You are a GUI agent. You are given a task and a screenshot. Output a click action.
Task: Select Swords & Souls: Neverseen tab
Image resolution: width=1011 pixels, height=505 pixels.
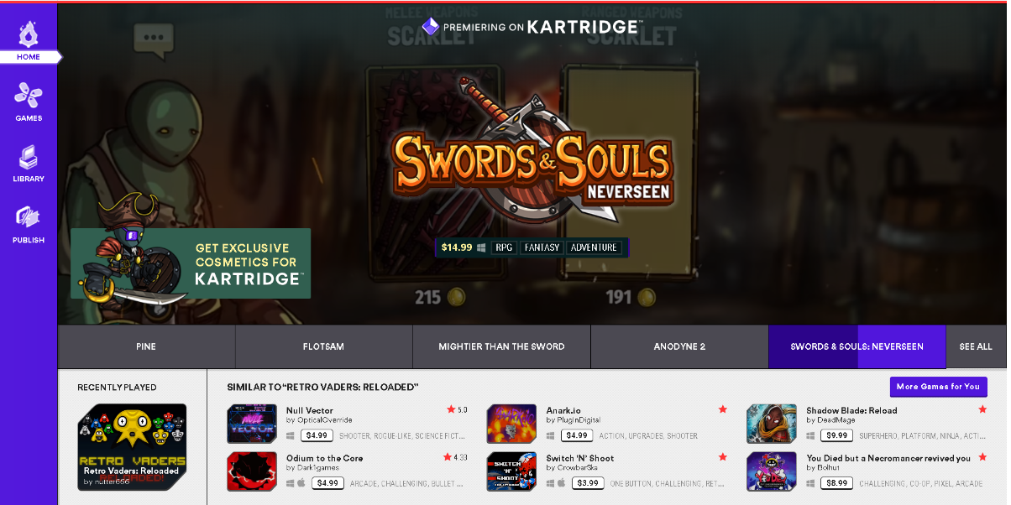tap(856, 346)
